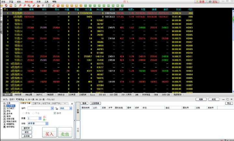
Task: Click the quantity spinner arrows
Action: pos(40,118)
